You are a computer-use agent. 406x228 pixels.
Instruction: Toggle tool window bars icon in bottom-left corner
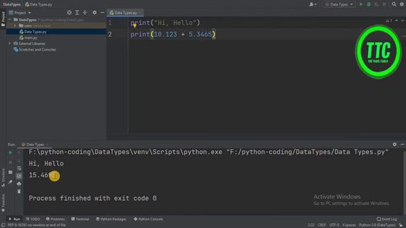click(3, 225)
